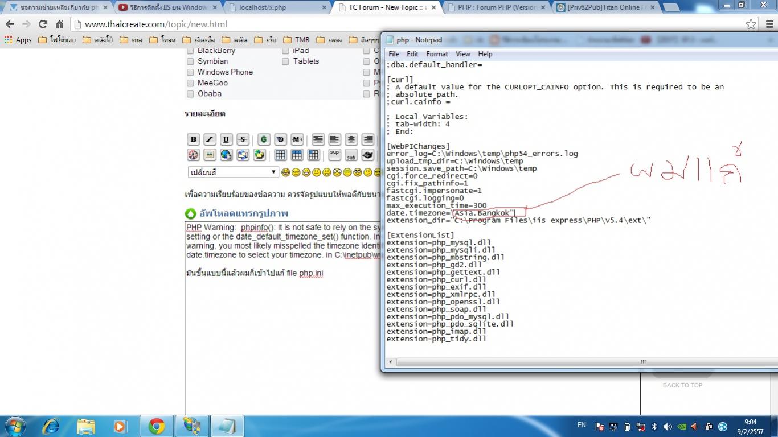Toggle bold formatting in the post editor

194,139
